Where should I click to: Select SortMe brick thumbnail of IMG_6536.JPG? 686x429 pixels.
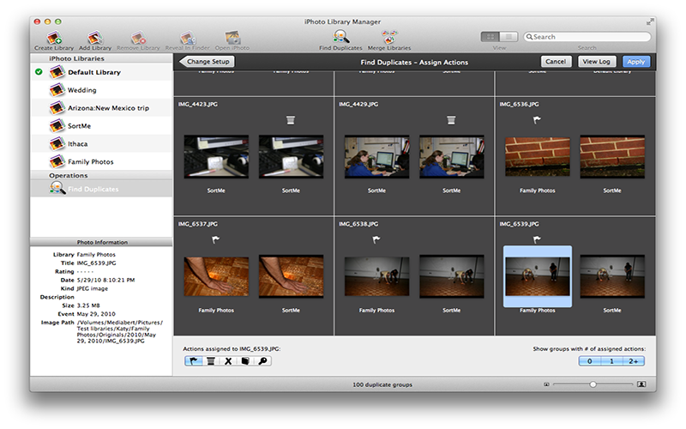coord(612,157)
